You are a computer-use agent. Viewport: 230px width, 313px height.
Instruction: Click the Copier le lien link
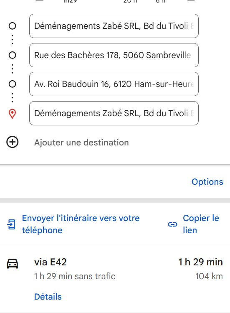coord(201,224)
